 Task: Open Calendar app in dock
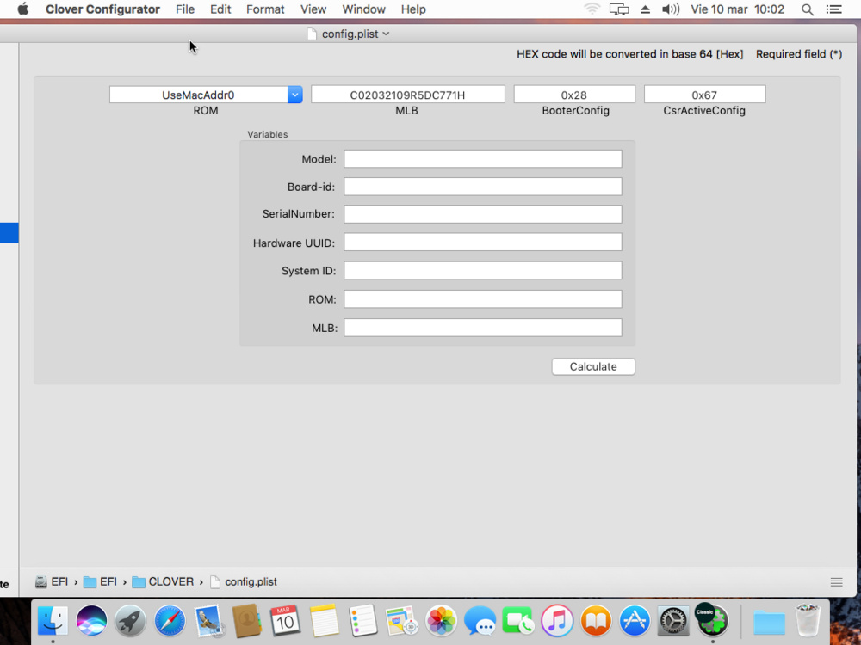pyautogui.click(x=285, y=620)
